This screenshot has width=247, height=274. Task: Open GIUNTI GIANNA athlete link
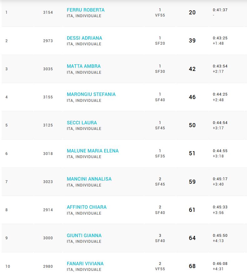click(84, 236)
